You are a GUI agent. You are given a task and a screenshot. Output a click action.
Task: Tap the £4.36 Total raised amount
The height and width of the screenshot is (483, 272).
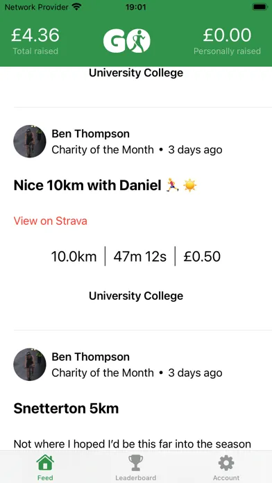tap(35, 35)
